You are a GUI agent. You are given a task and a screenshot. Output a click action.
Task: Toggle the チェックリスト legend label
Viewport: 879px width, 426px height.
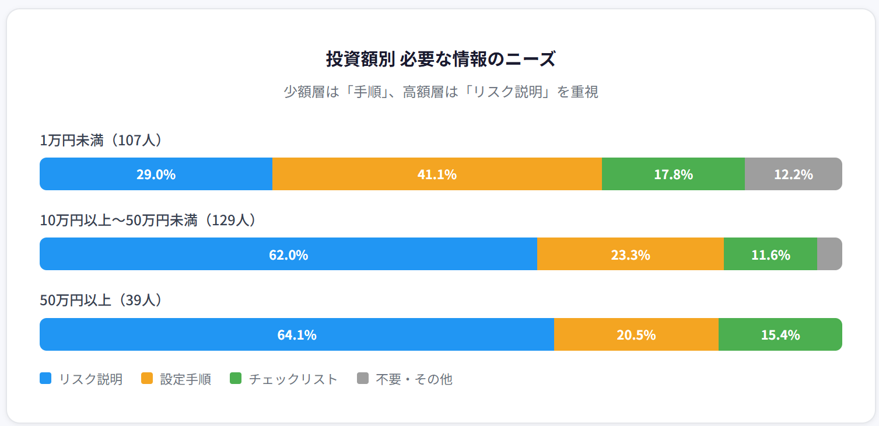click(x=293, y=379)
